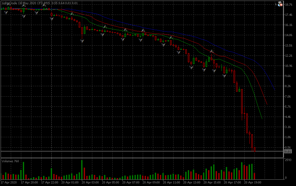Click the current price tag 0.01
The width and height of the screenshot is (296, 186).
click(x=288, y=152)
